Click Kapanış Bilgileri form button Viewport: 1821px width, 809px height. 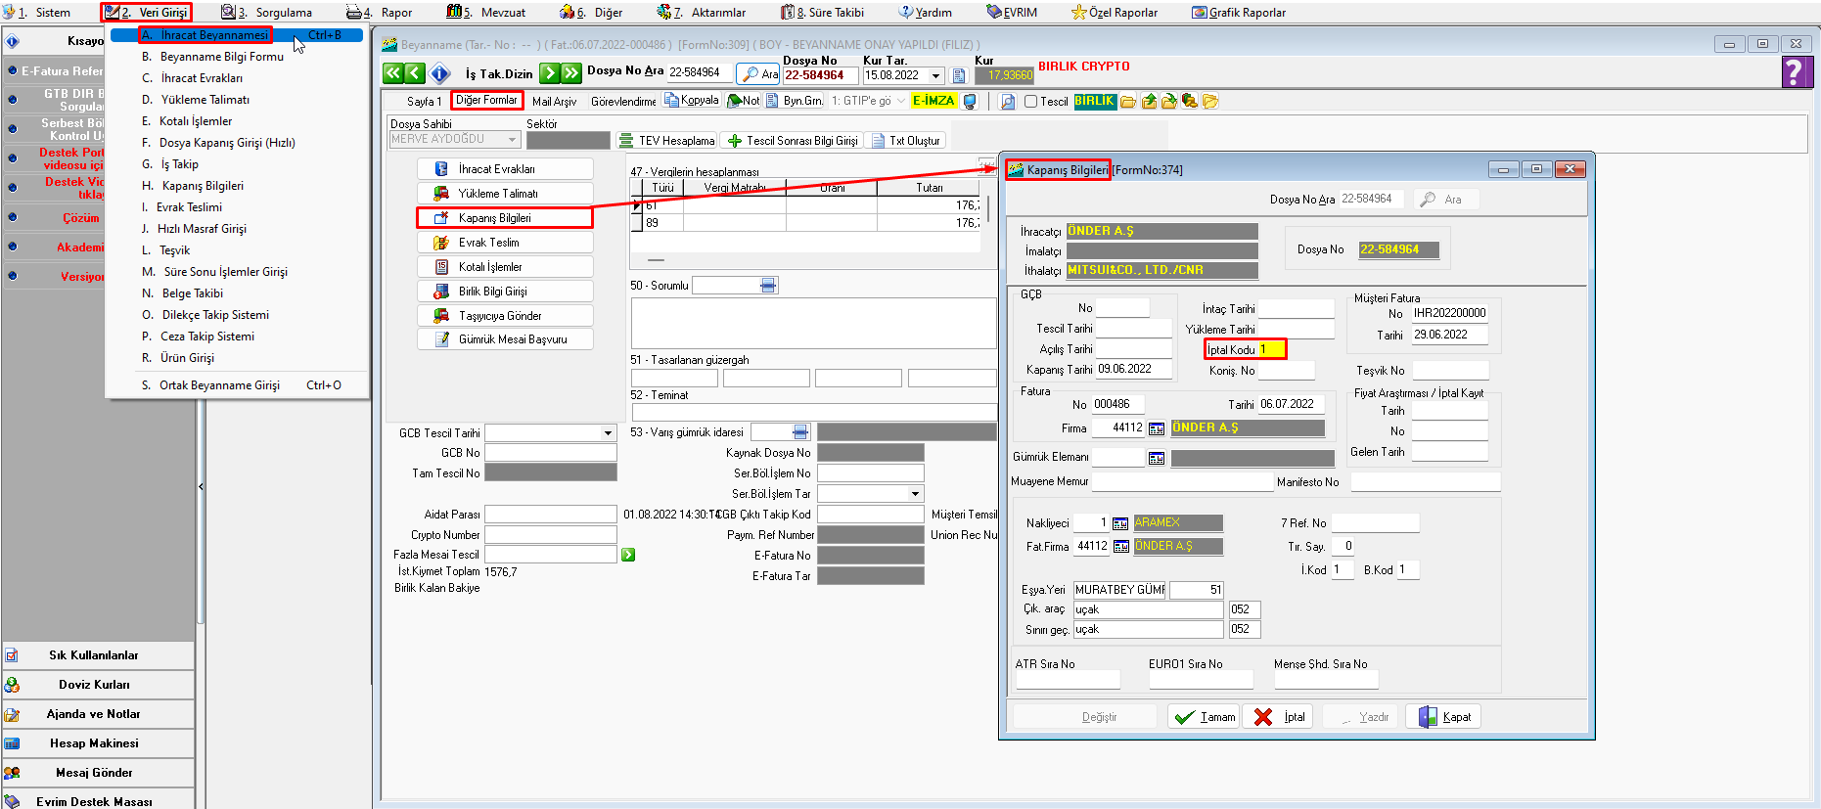tap(505, 217)
